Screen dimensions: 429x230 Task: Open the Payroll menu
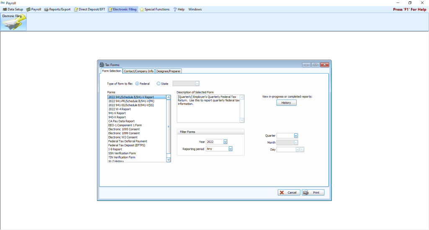tap(34, 9)
